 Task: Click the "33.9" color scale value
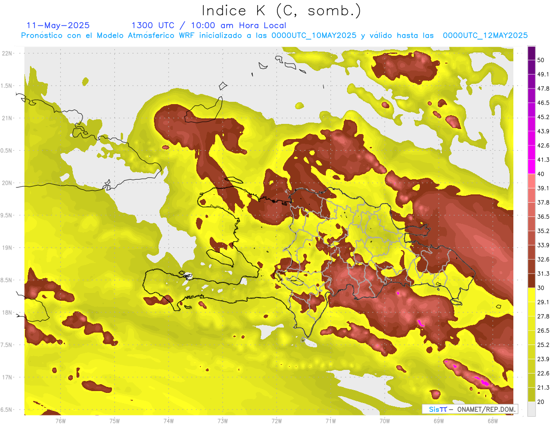click(x=543, y=245)
